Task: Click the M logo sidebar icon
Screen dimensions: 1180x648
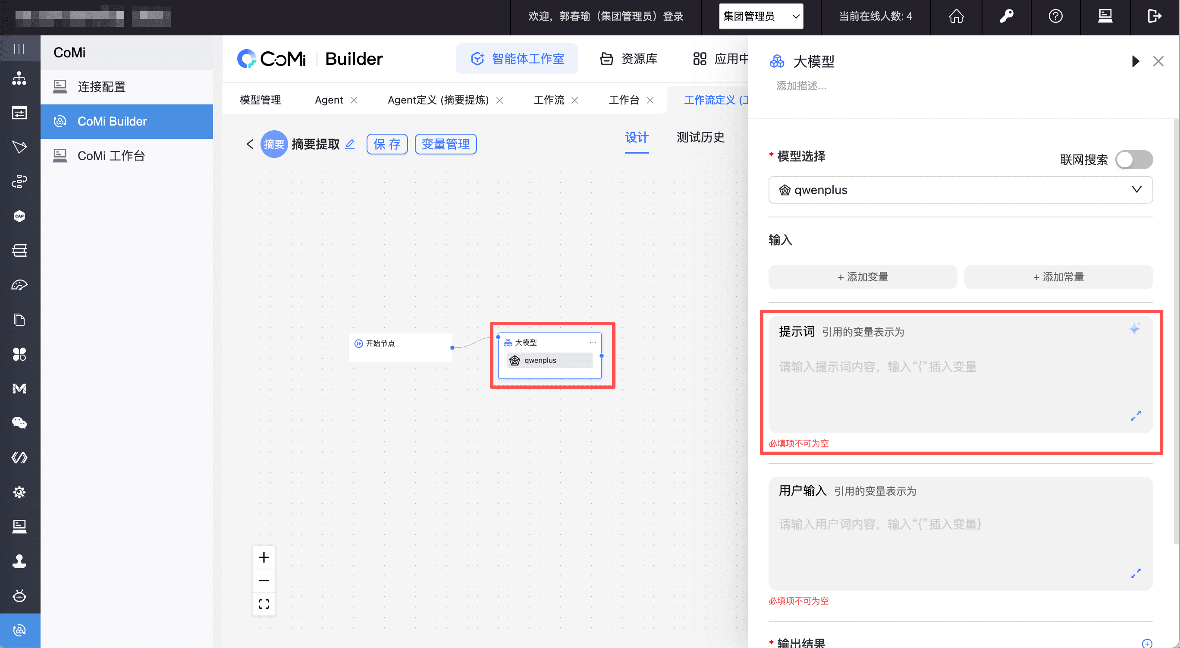Action: click(x=19, y=389)
